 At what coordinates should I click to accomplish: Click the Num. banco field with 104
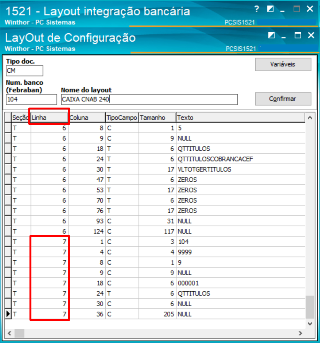[x=31, y=100]
